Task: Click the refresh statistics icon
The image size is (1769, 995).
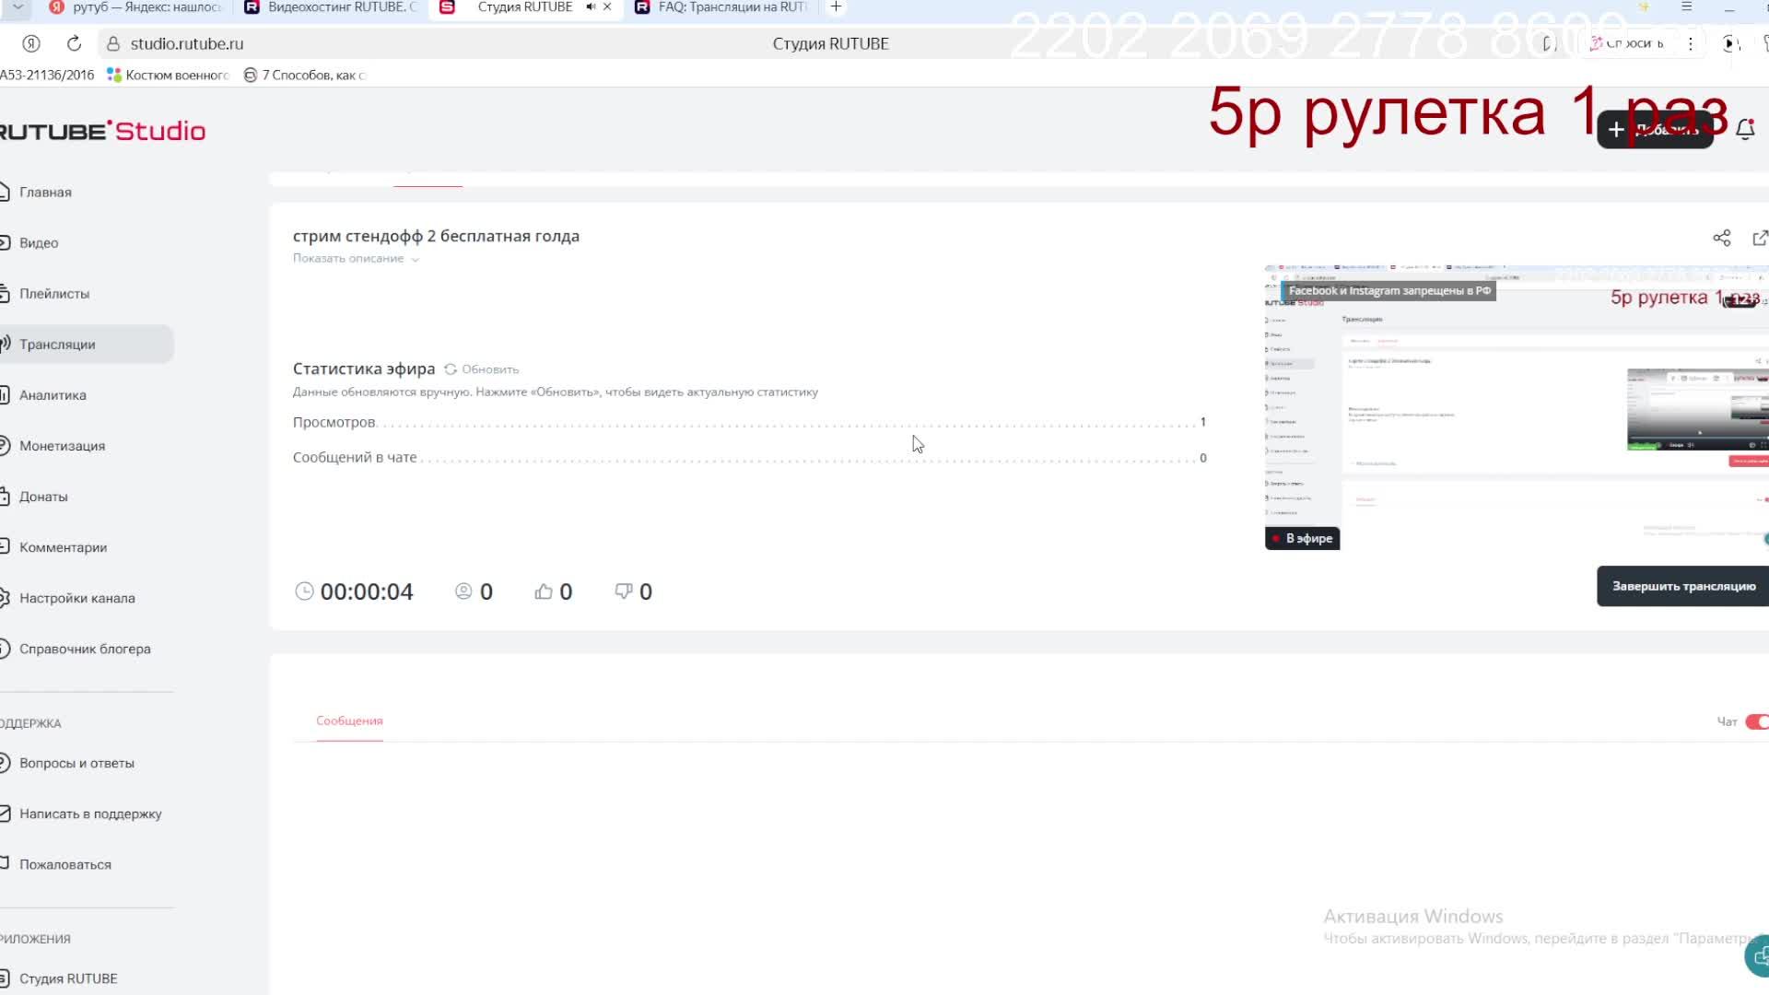Action: (x=451, y=369)
